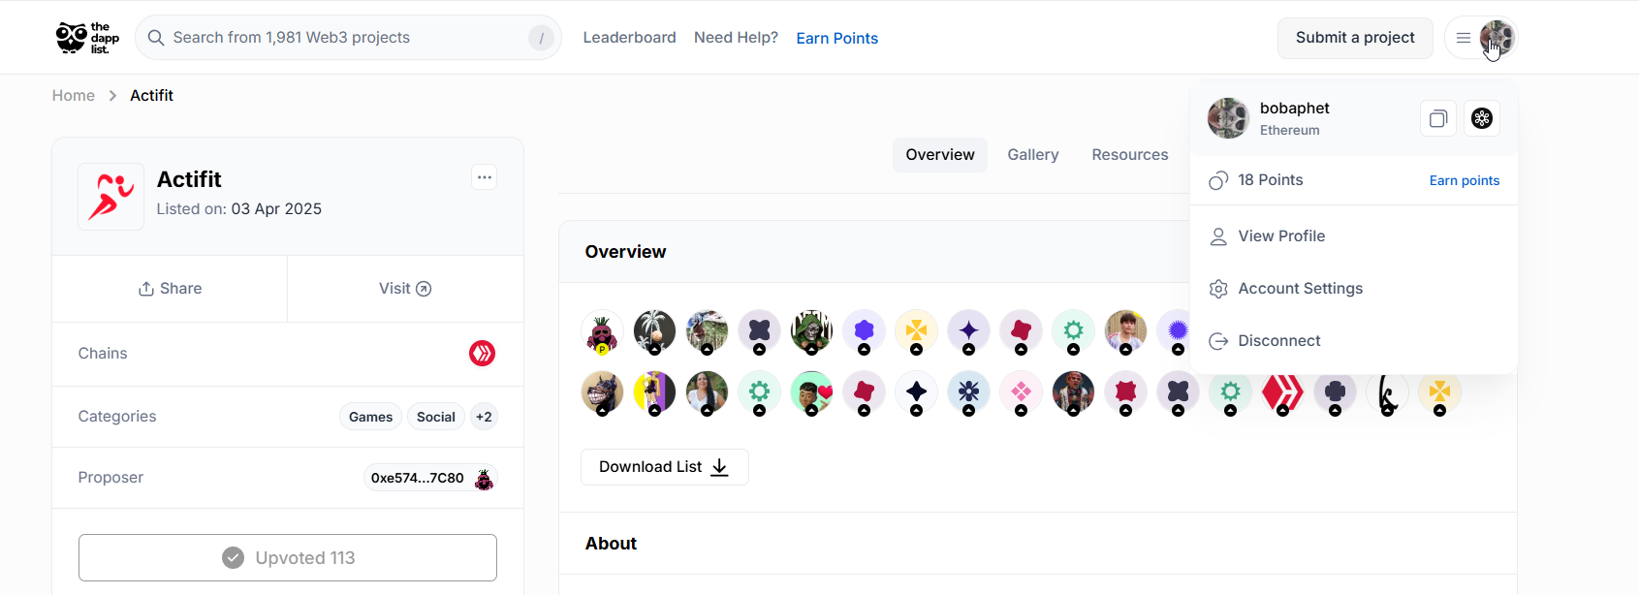Click the points coin icon next to 18 Points
1639x595 pixels.
coord(1218,180)
